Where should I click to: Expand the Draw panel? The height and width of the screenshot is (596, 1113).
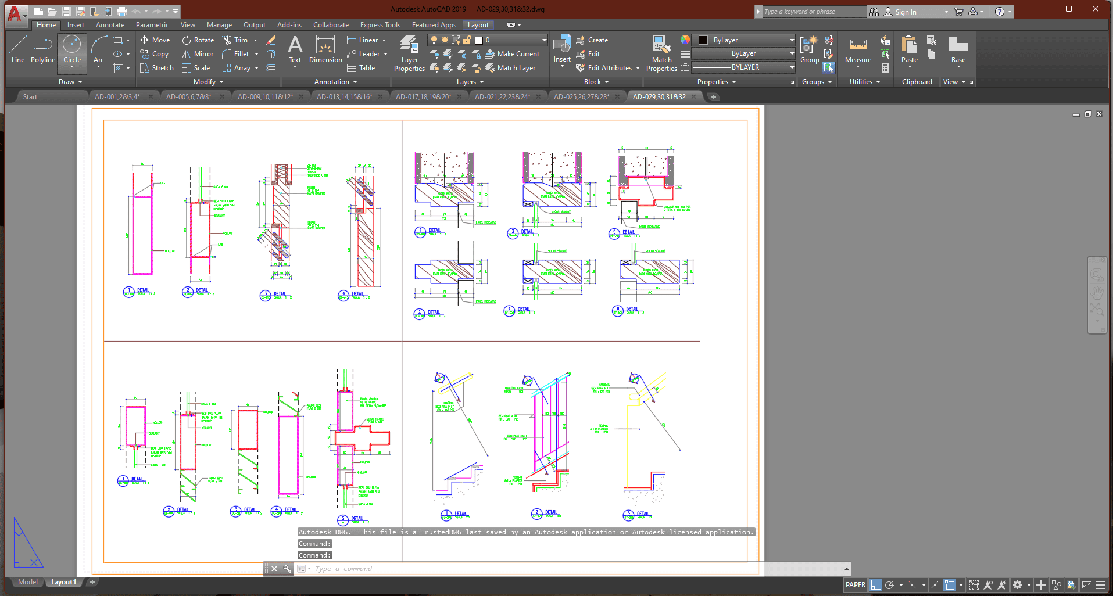point(70,82)
